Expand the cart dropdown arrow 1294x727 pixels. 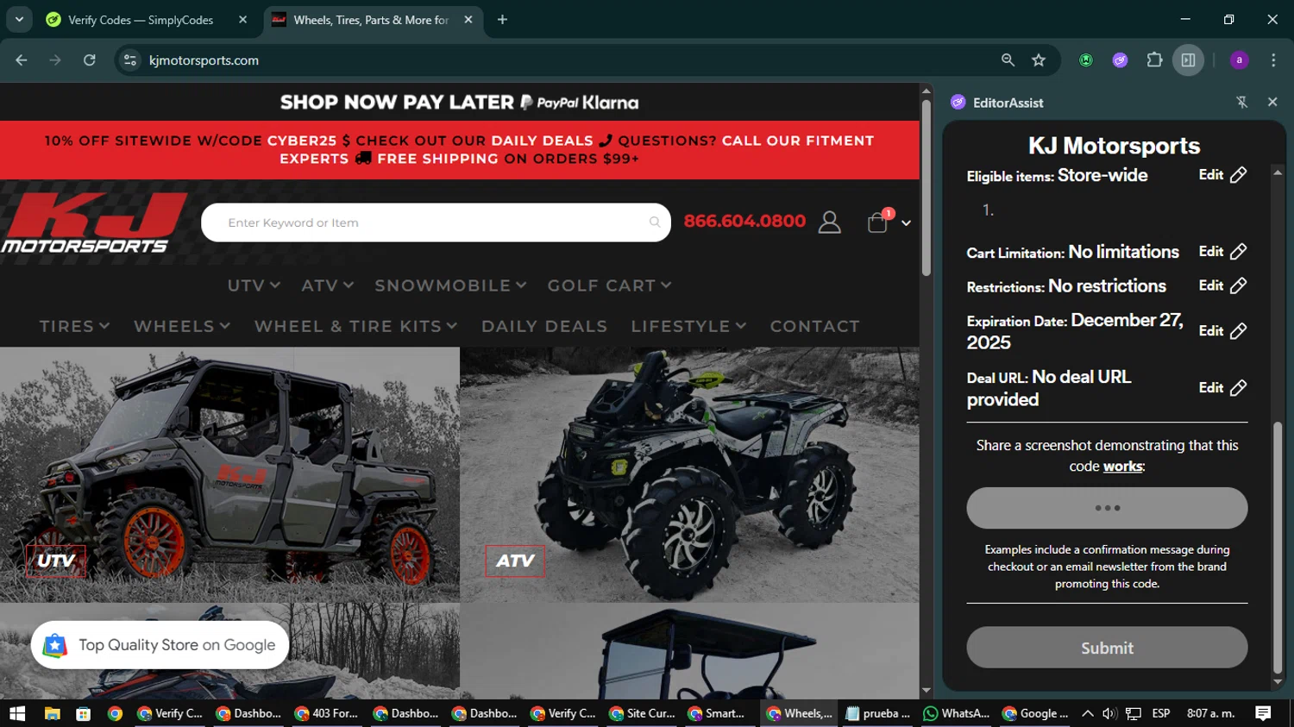(906, 223)
